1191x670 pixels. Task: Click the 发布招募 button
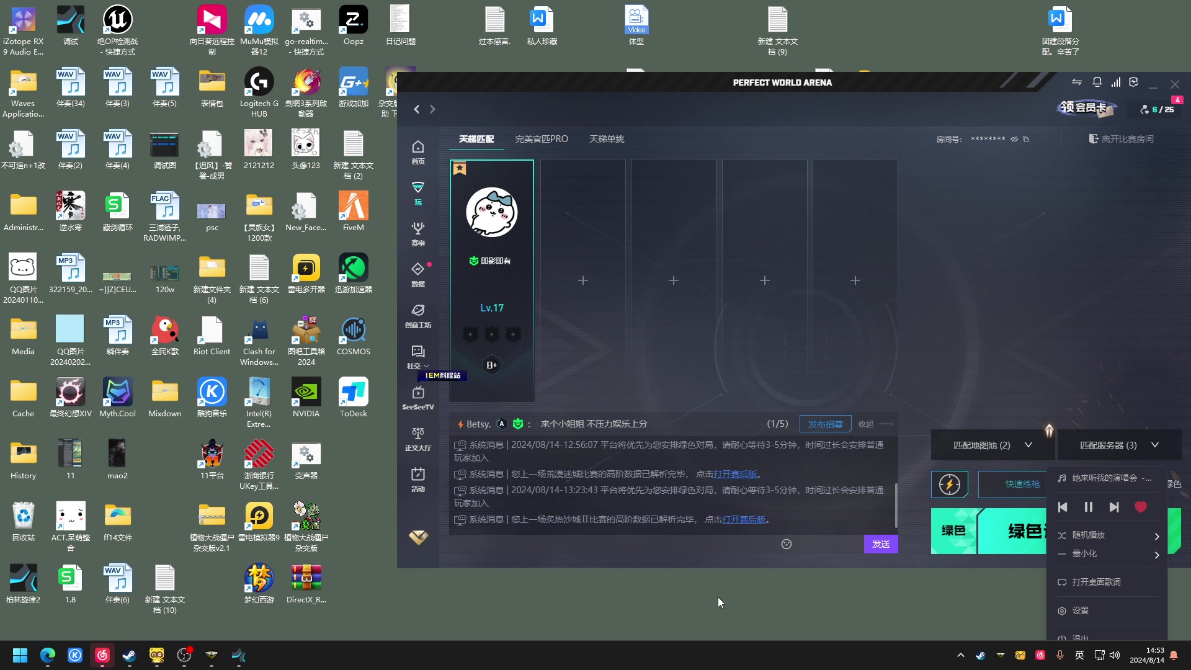coord(825,424)
